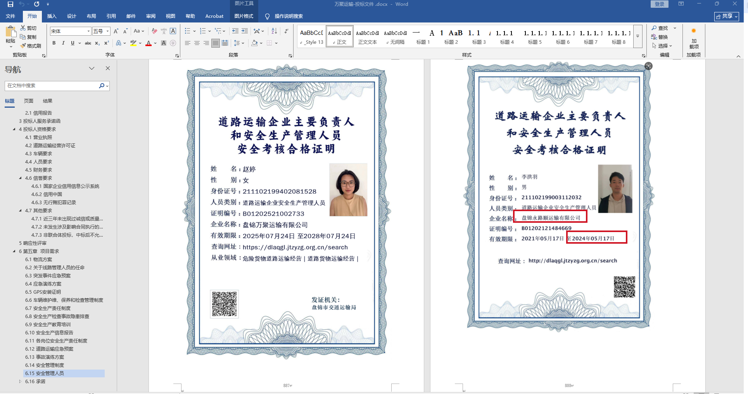Switch to the 布局 (Layout) ribbon tab
Image resolution: width=748 pixels, height=394 pixels.
coord(92,16)
